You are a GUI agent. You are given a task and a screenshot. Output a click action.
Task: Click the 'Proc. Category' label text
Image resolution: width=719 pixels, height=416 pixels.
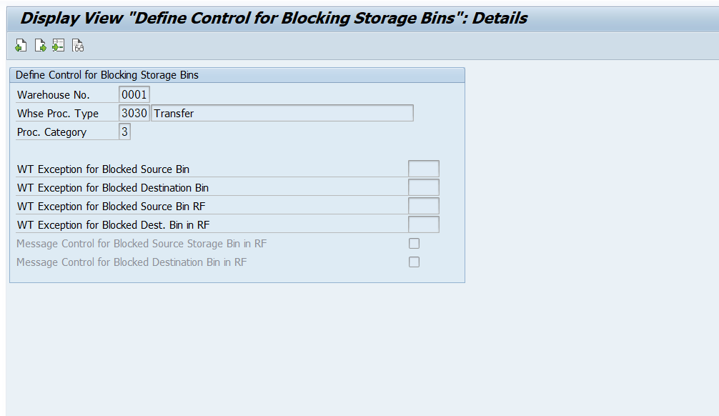click(51, 132)
